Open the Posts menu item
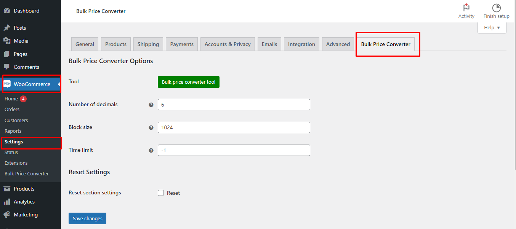 [30, 28]
